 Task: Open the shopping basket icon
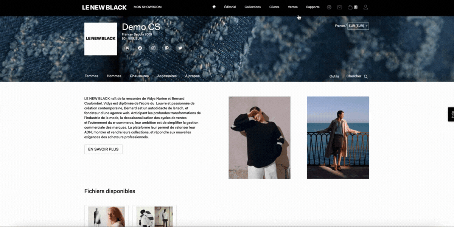click(350, 7)
